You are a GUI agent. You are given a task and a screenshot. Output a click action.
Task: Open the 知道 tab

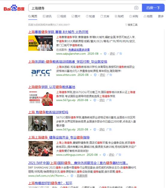[x=90, y=16]
